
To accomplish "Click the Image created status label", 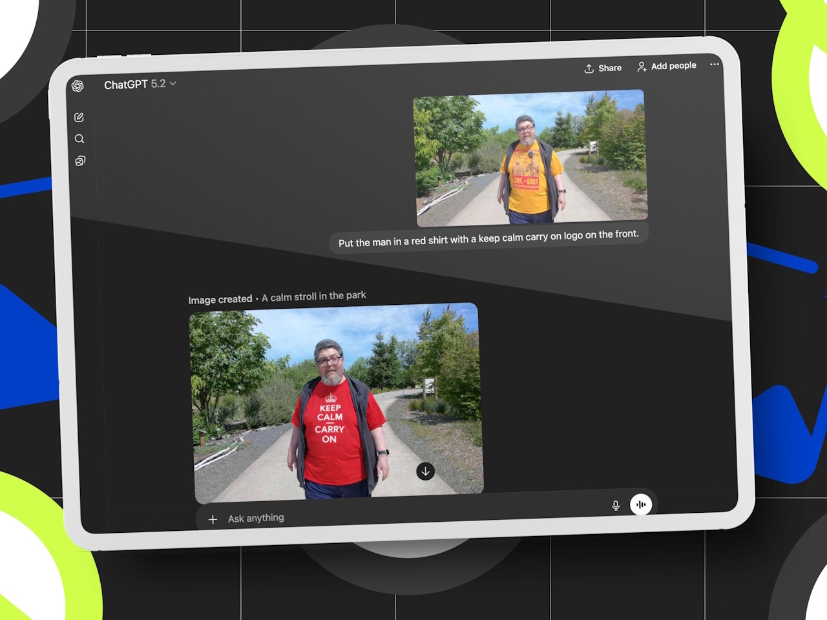I will tap(220, 300).
